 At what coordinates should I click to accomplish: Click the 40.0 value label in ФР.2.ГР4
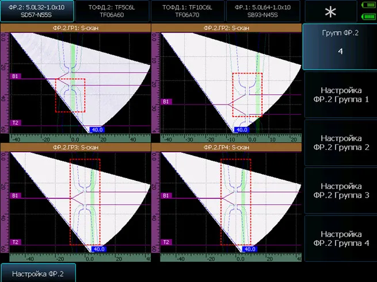249,249
